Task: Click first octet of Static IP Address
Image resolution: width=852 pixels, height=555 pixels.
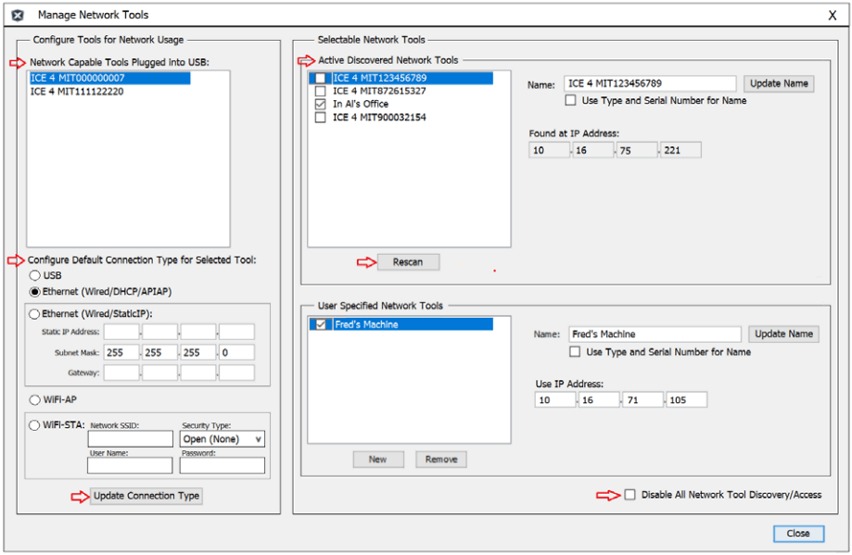Action: pyautogui.click(x=121, y=332)
